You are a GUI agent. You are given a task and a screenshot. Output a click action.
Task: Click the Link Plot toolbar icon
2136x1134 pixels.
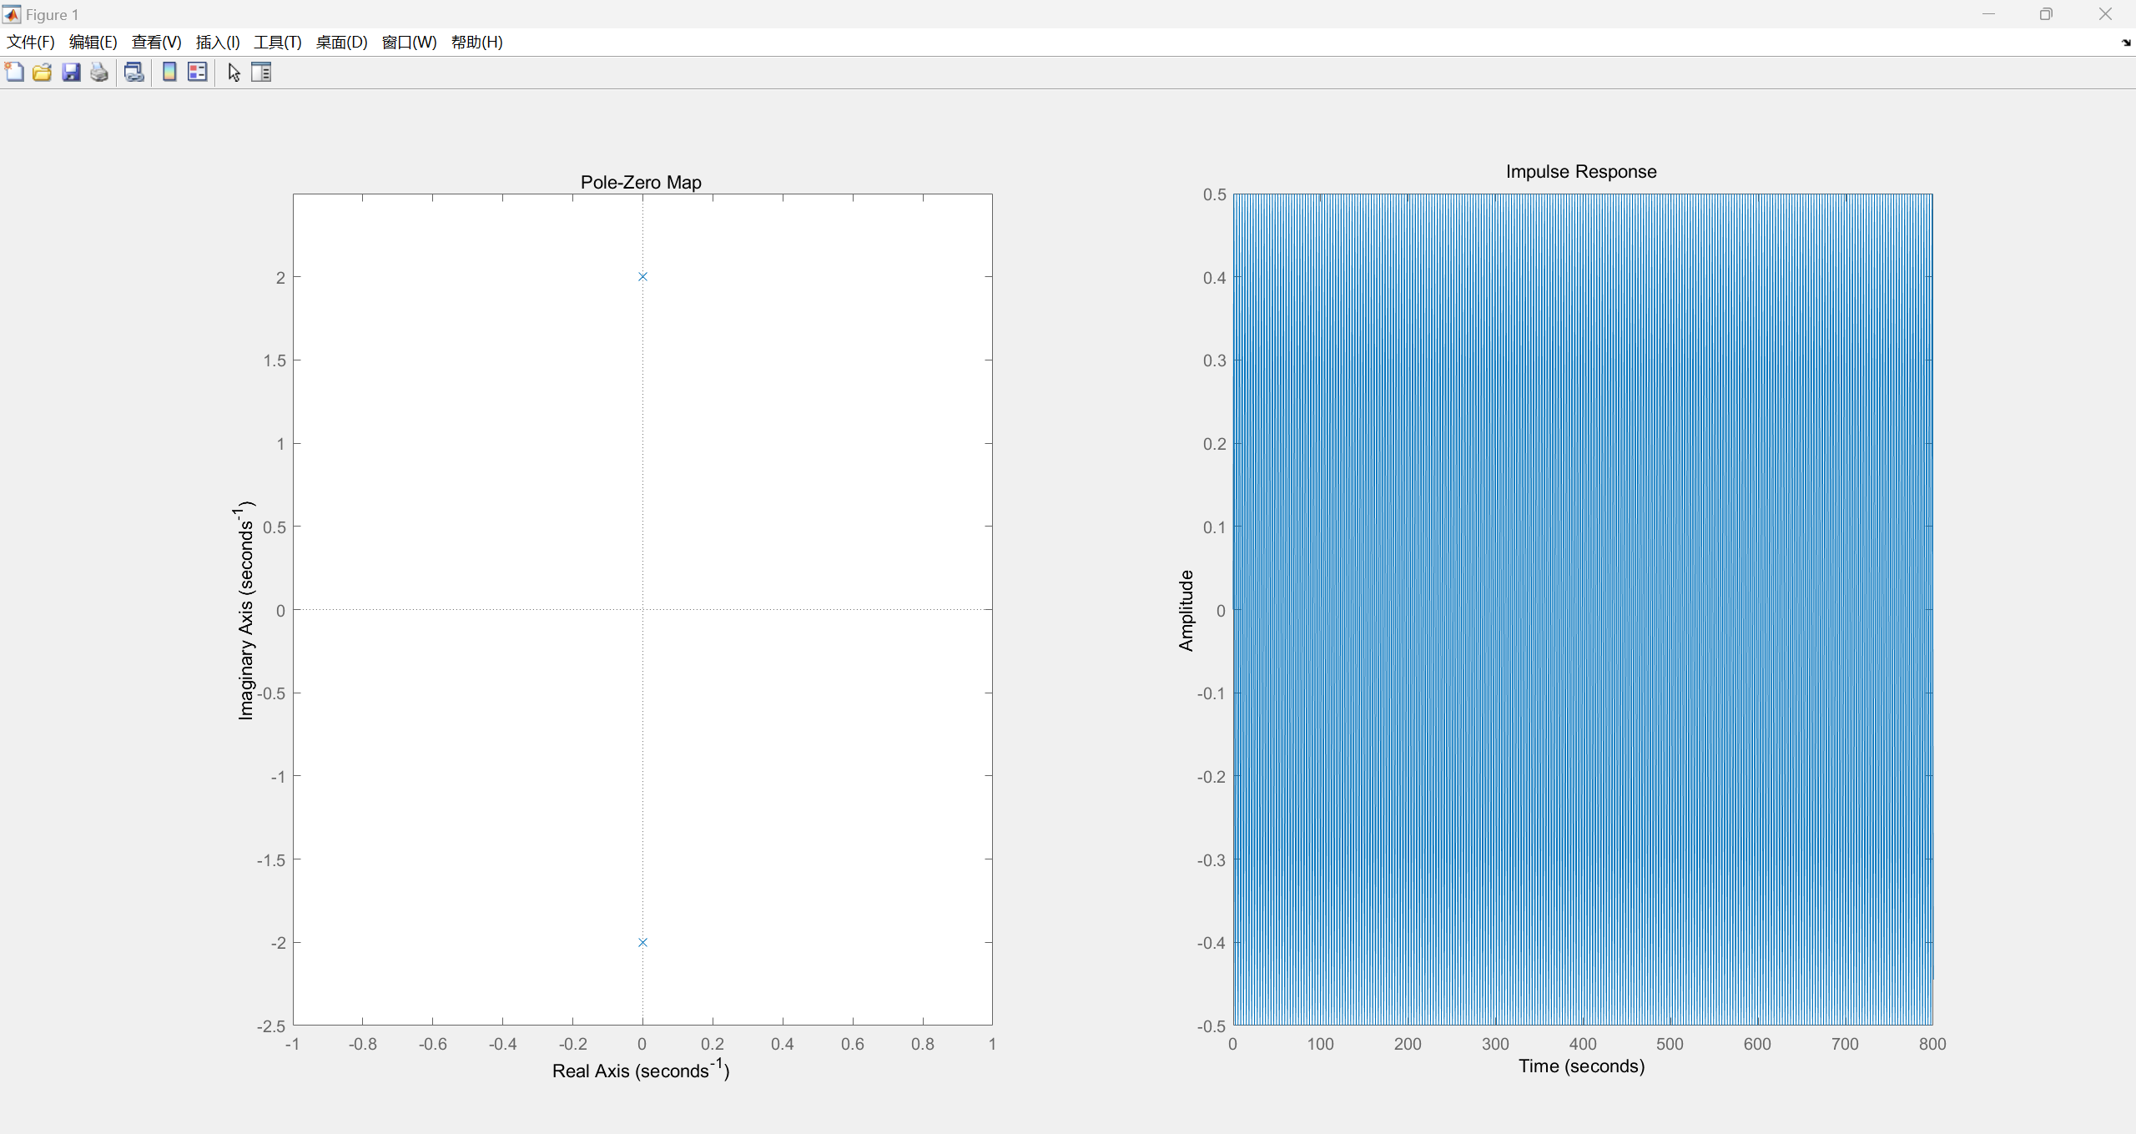coord(133,73)
